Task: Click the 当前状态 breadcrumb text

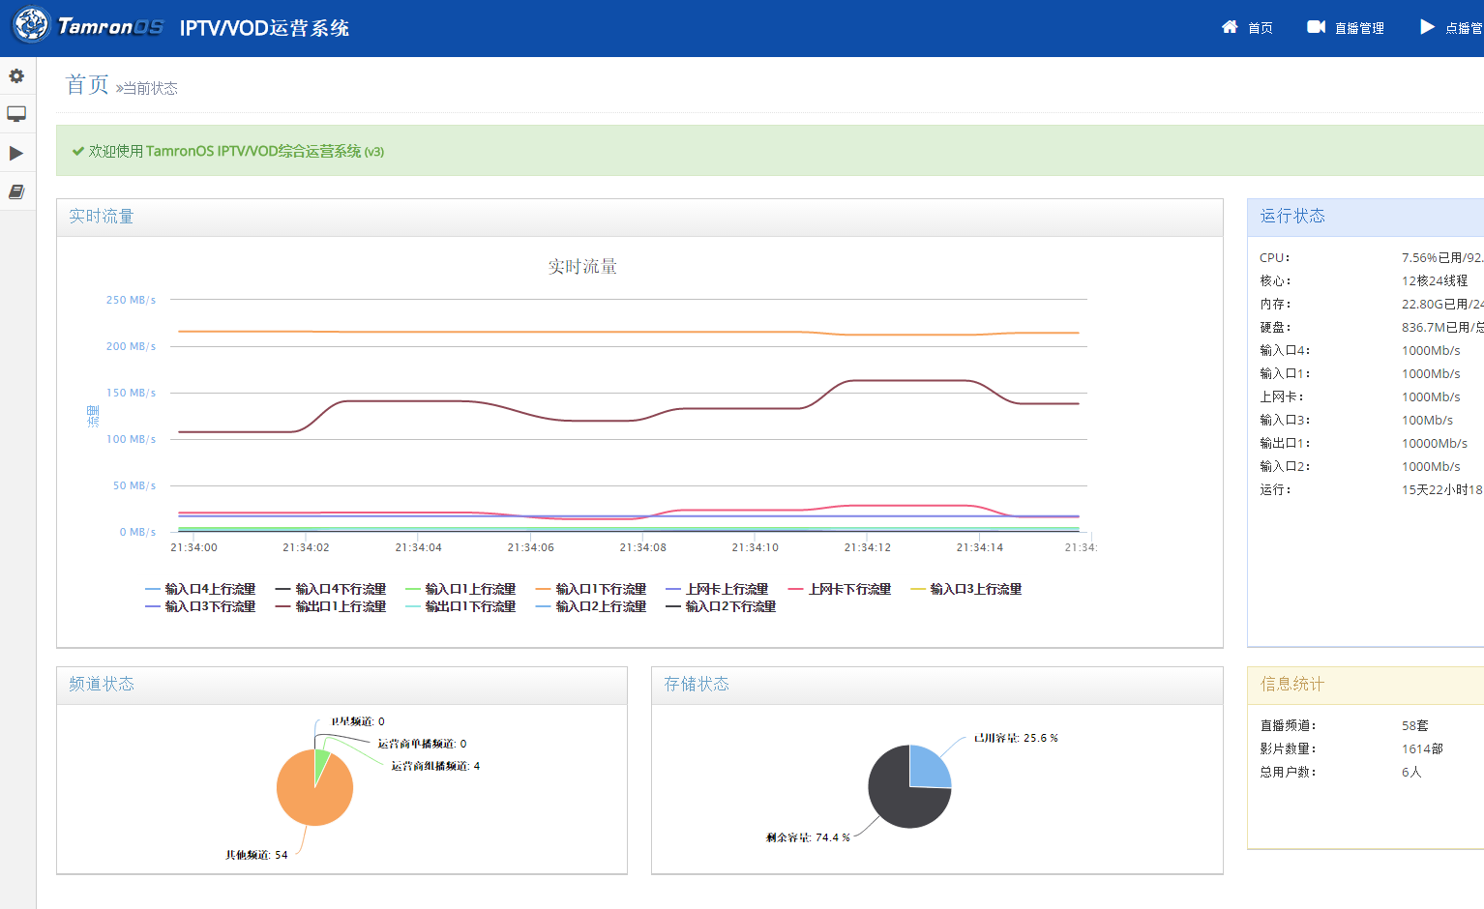Action: 150,88
